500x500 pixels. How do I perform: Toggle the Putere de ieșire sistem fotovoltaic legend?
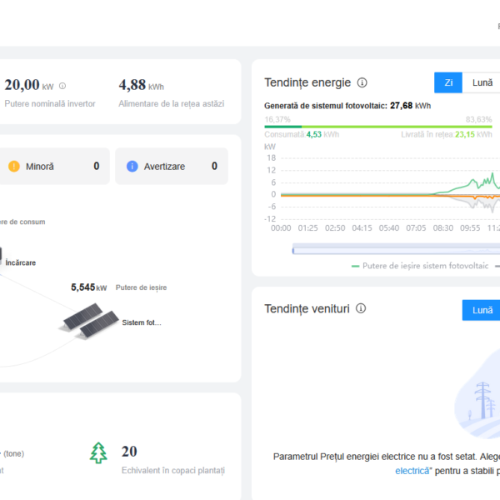tap(420, 266)
